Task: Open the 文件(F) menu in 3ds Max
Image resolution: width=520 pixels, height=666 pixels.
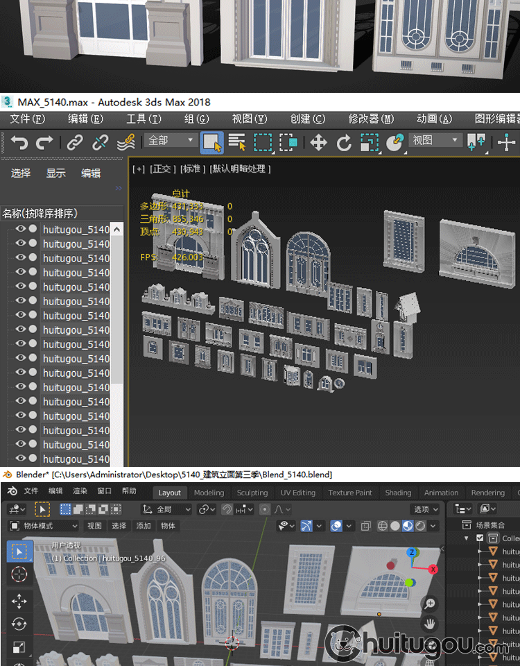Action: (28, 119)
